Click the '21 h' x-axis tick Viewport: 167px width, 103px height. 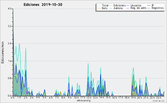(146, 97)
